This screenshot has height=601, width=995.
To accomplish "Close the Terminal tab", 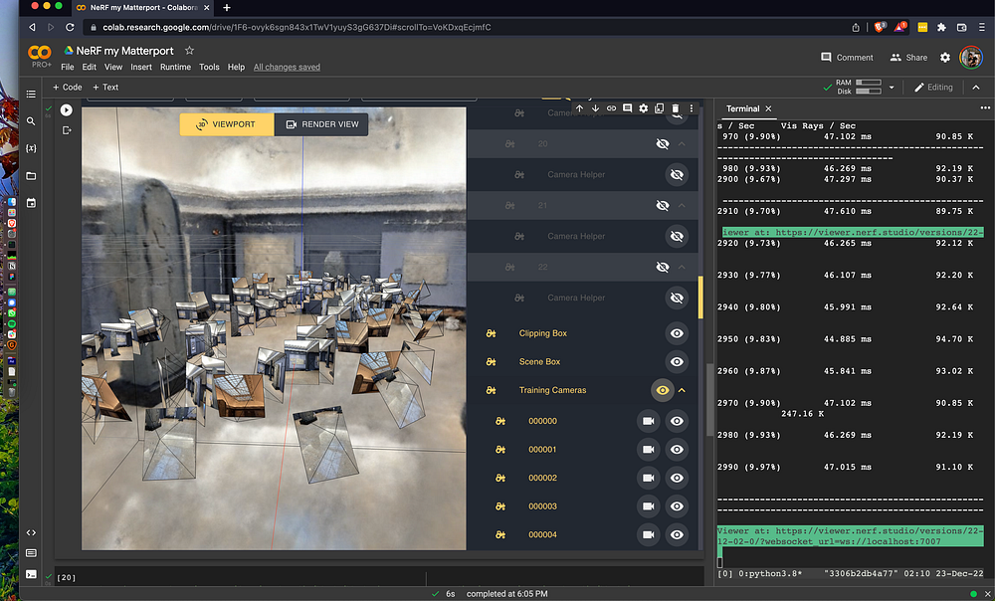I will click(x=768, y=108).
